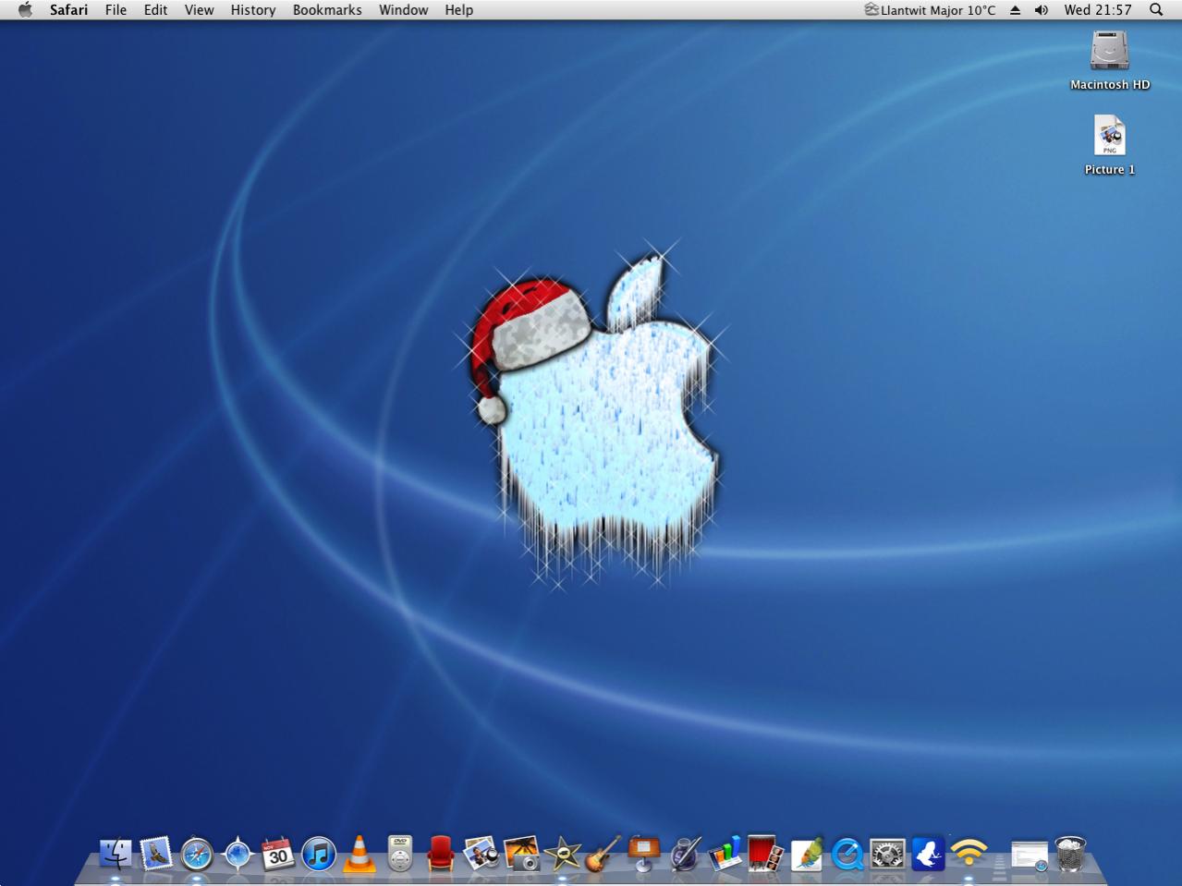The height and width of the screenshot is (886, 1182).
Task: Open GarageBand guitar icon
Action: pos(603,854)
